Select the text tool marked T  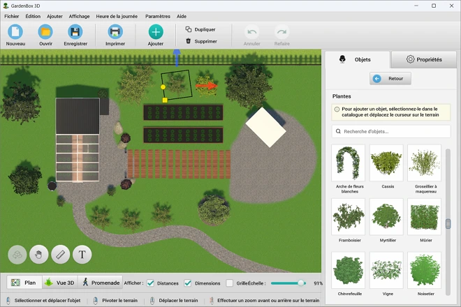(x=82, y=255)
